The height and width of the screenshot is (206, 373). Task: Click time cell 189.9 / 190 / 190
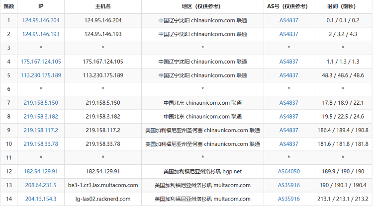click(343, 171)
